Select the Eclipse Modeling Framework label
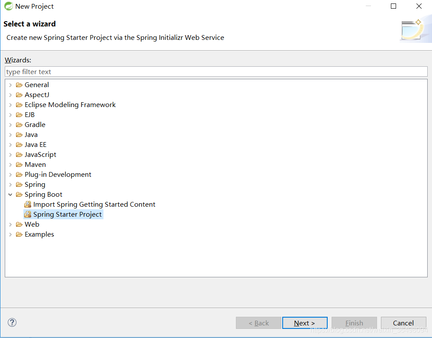The image size is (432, 338). pos(70,104)
